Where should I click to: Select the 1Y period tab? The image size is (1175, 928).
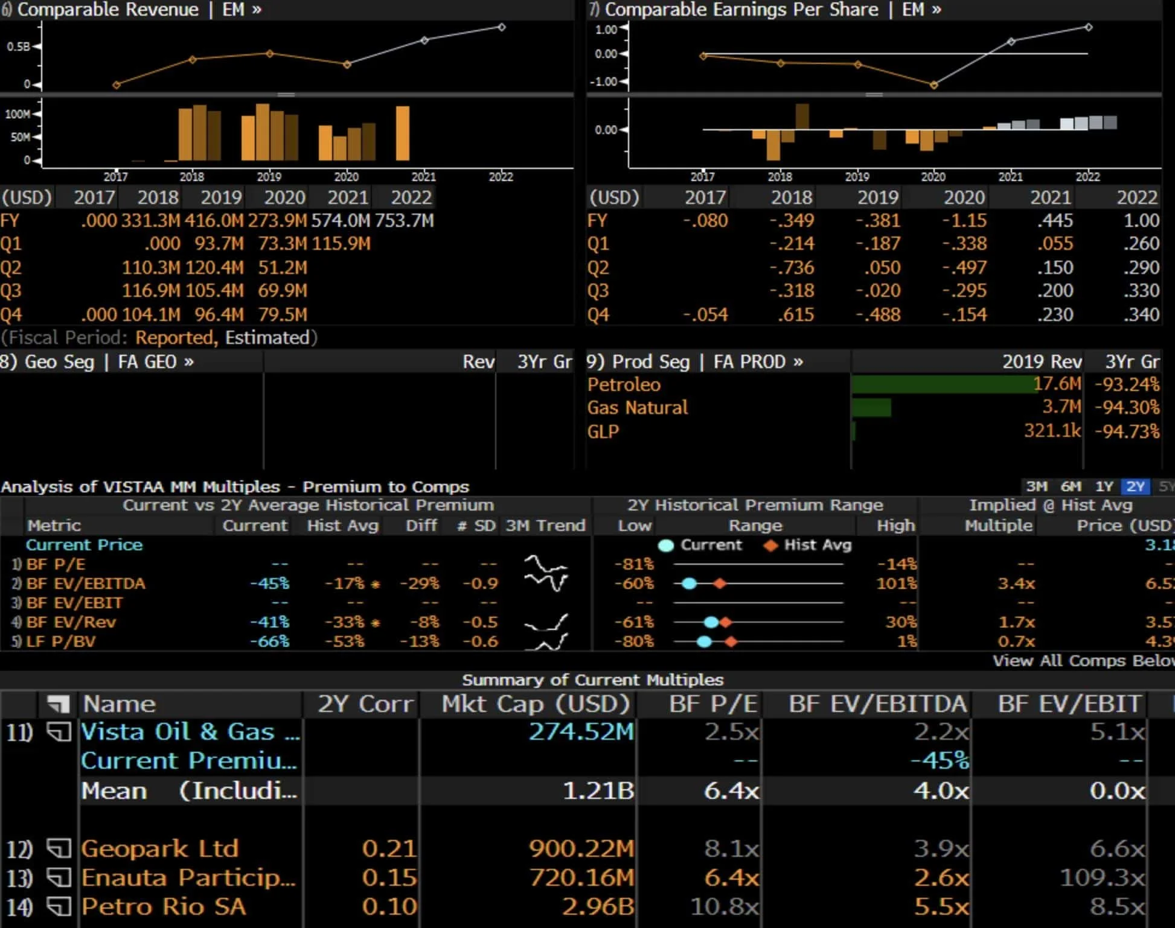click(x=1104, y=486)
